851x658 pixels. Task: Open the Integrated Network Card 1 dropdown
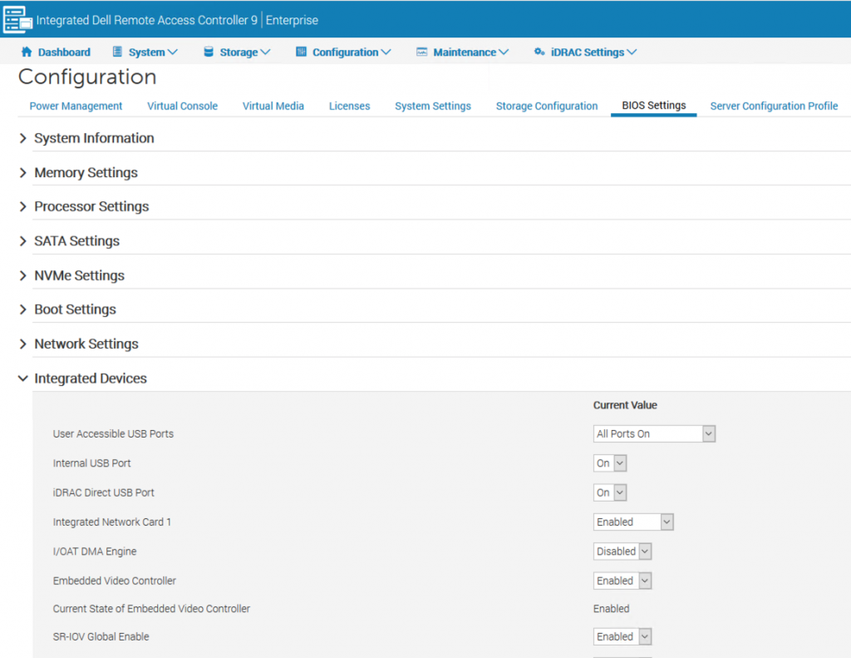pyautogui.click(x=633, y=522)
